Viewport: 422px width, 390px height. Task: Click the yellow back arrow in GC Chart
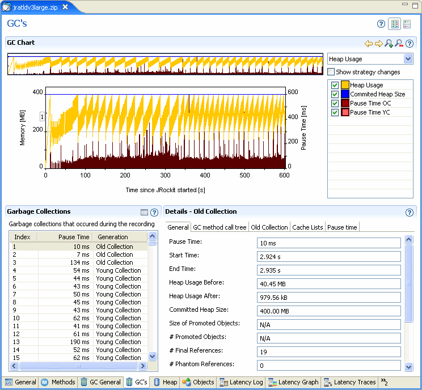(369, 43)
